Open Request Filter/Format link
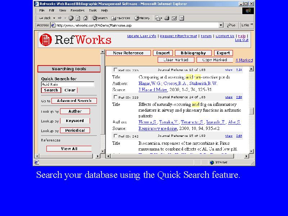288x216 pixels. [178, 36]
